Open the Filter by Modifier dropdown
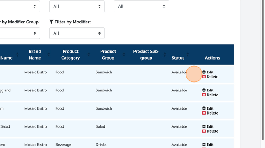Image resolution: width=265 pixels, height=148 pixels. pyautogui.click(x=77, y=33)
